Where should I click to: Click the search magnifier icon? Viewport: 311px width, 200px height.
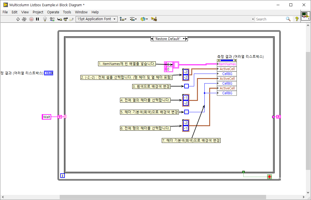coord(288,19)
